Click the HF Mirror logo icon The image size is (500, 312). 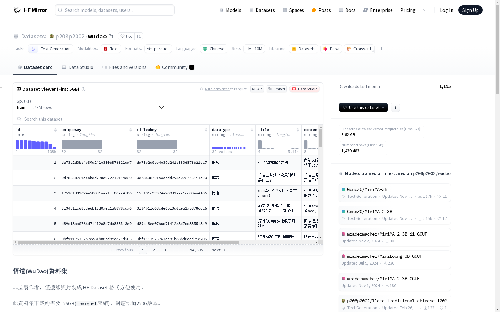pos(17,10)
